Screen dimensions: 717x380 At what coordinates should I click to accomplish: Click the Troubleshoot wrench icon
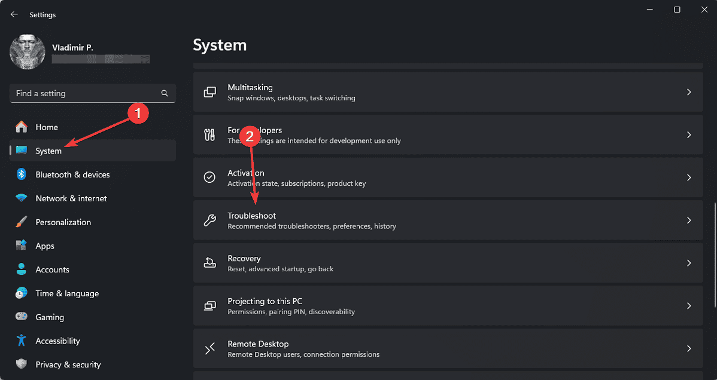(209, 220)
